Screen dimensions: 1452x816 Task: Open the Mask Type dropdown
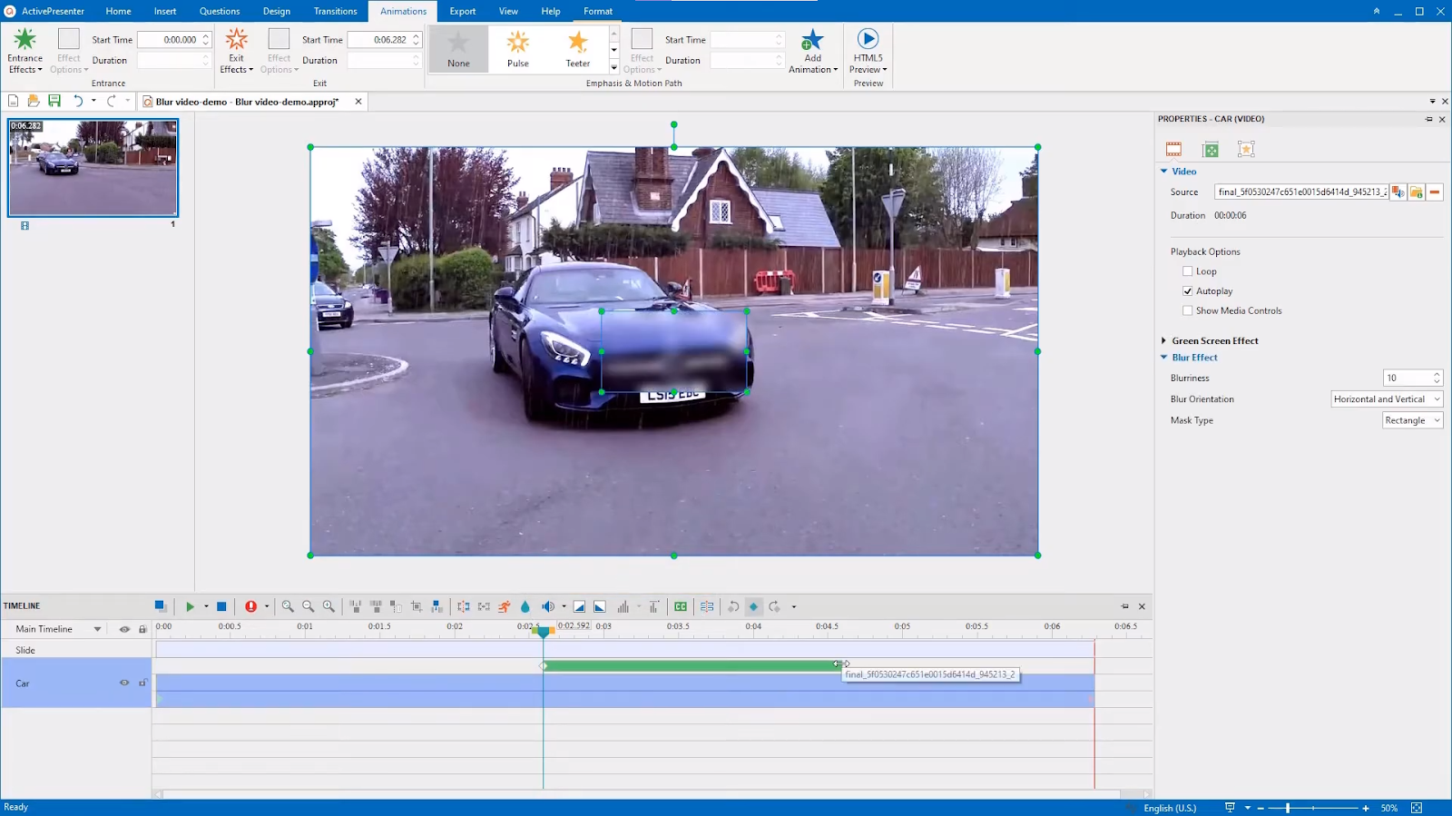click(1412, 420)
